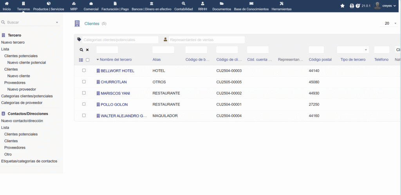Click the search magnifier icon in filter row
The width and height of the screenshot is (401, 195).
[x=81, y=50]
